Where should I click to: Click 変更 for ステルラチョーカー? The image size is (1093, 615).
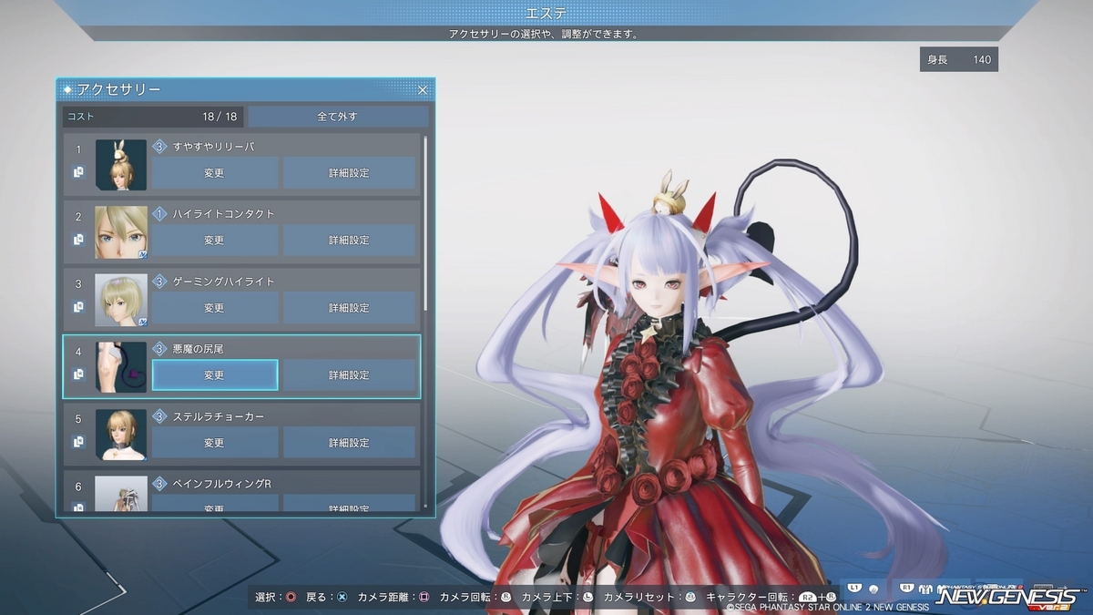pyautogui.click(x=214, y=442)
